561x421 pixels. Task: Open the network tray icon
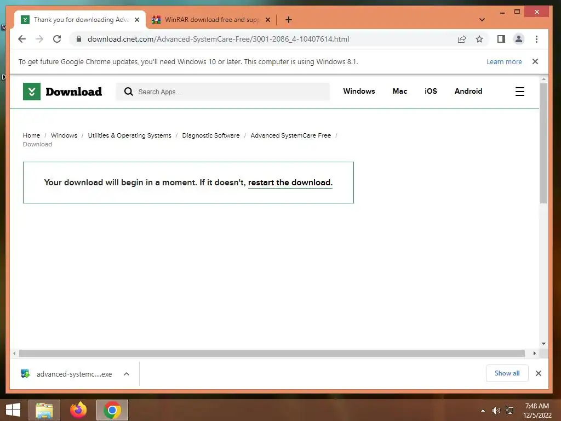(x=510, y=411)
